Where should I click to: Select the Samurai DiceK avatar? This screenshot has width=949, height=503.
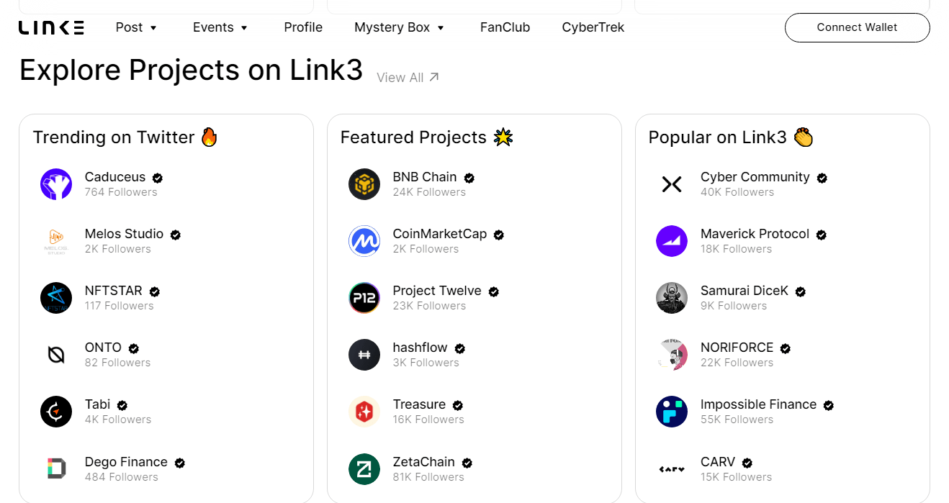pyautogui.click(x=672, y=298)
